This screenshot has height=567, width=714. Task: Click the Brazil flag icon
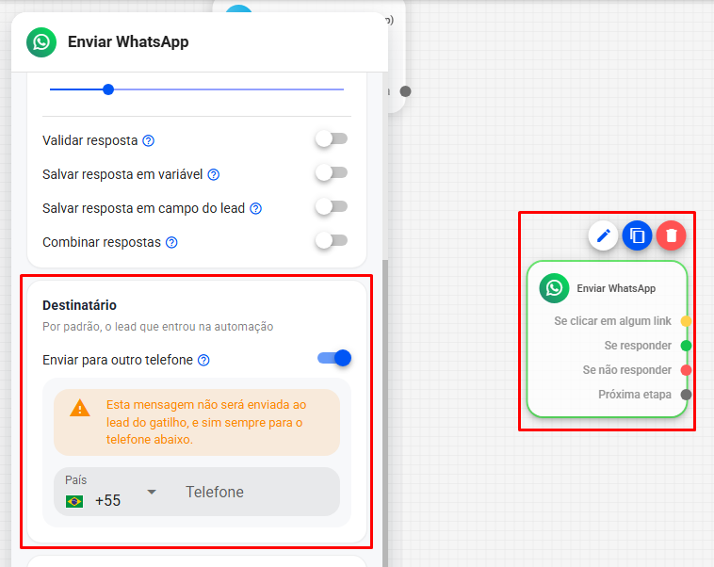[x=74, y=501]
